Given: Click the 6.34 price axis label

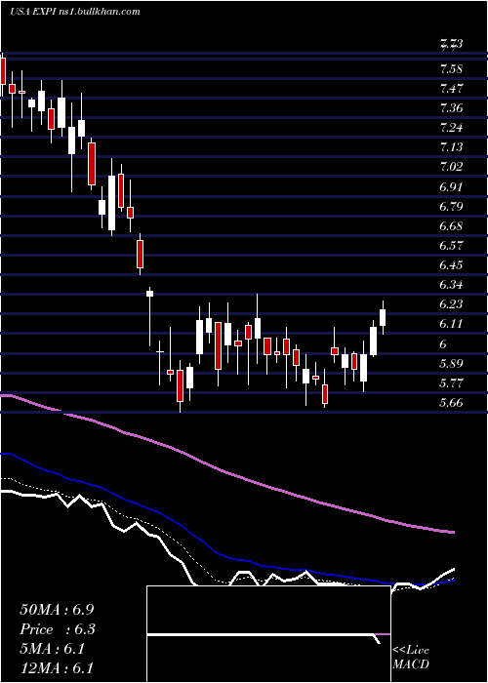Looking at the screenshot, I should tap(451, 285).
